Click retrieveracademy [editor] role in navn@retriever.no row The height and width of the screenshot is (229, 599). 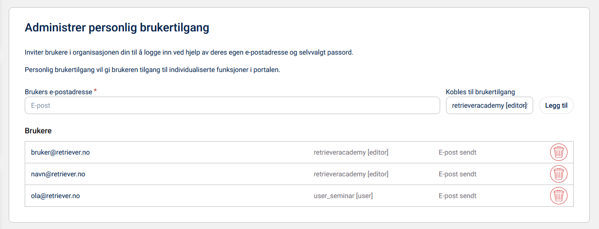point(351,174)
